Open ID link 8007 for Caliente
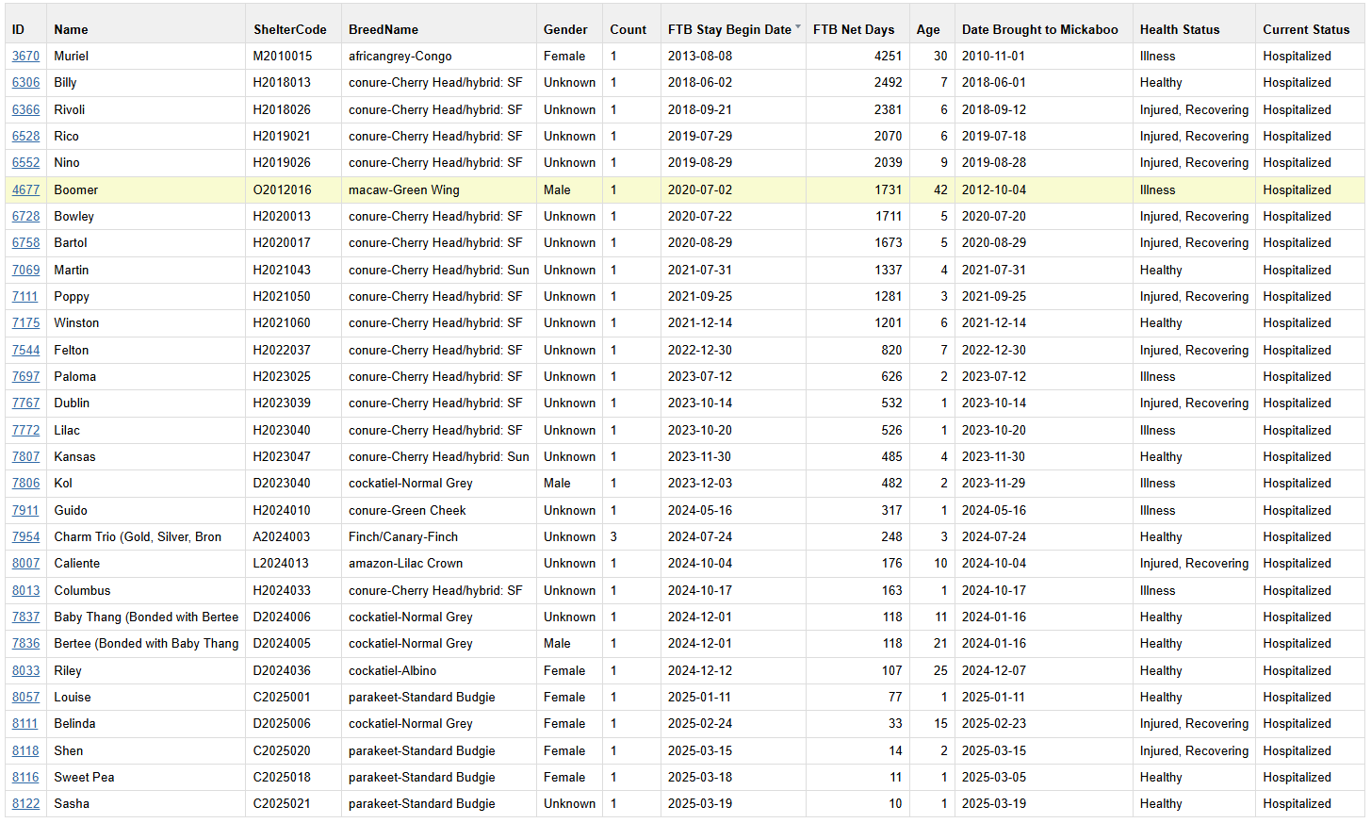1371x823 pixels. [25, 564]
